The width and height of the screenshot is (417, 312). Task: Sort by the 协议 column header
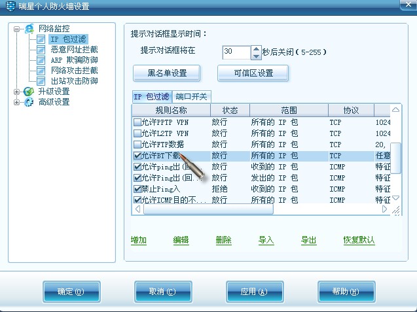351,111
